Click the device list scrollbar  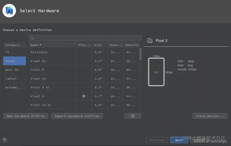pos(141,54)
